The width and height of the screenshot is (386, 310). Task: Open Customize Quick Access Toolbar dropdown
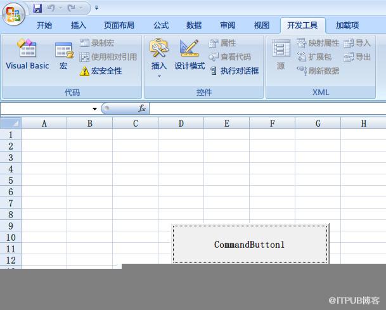click(96, 8)
